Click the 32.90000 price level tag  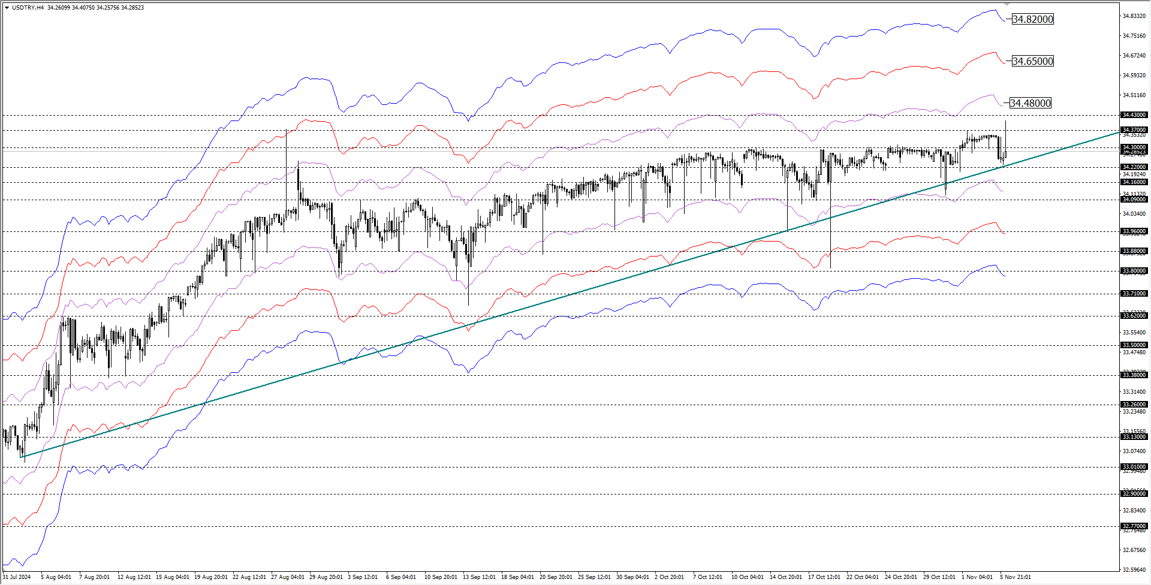point(1134,494)
